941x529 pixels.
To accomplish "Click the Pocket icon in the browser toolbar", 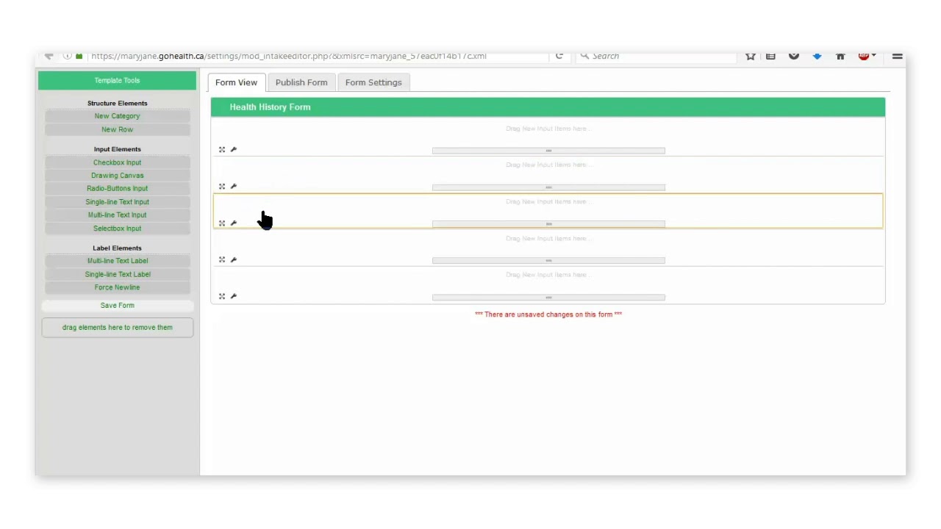I will coord(794,56).
